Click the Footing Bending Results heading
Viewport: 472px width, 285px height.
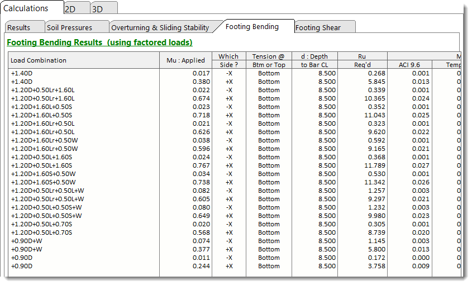[99, 42]
